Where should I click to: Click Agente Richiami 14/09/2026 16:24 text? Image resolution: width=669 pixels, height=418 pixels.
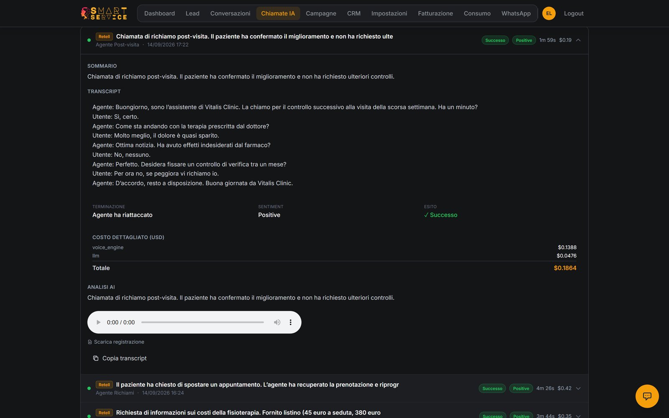[140, 393]
